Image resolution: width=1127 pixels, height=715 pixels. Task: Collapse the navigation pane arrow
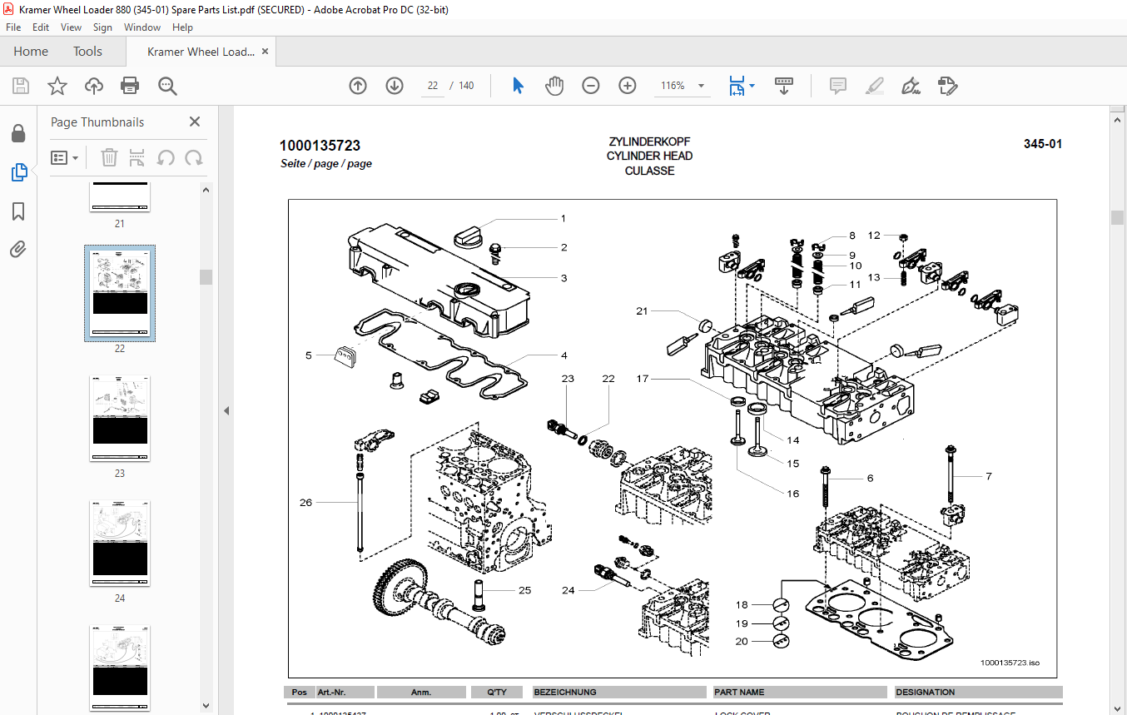[x=226, y=410]
